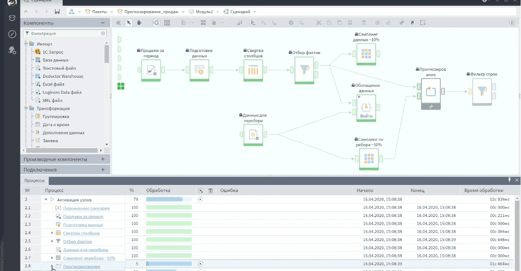
Task: Clear the Фильтрация filter field
Action: pos(103,34)
